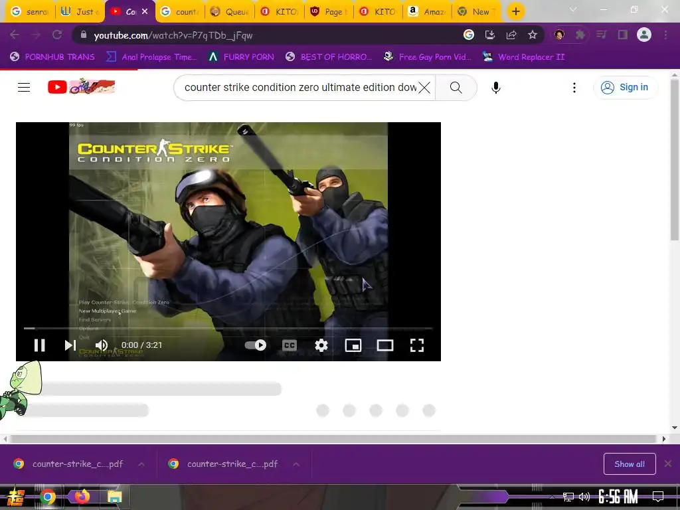The width and height of the screenshot is (680, 510).
Task: Open the Windows Start button
Action: pos(16,497)
